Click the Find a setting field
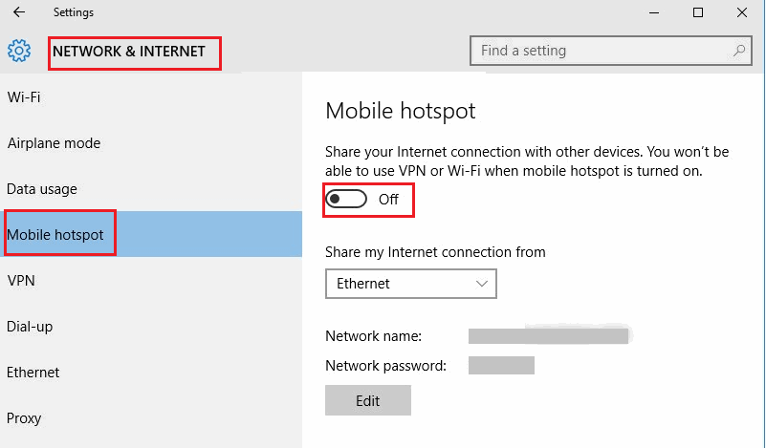The image size is (766, 448). click(611, 51)
